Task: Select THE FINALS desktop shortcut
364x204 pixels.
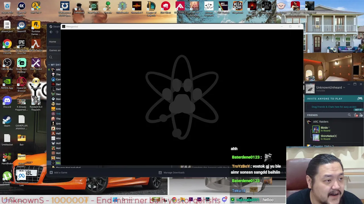Action: (180, 8)
